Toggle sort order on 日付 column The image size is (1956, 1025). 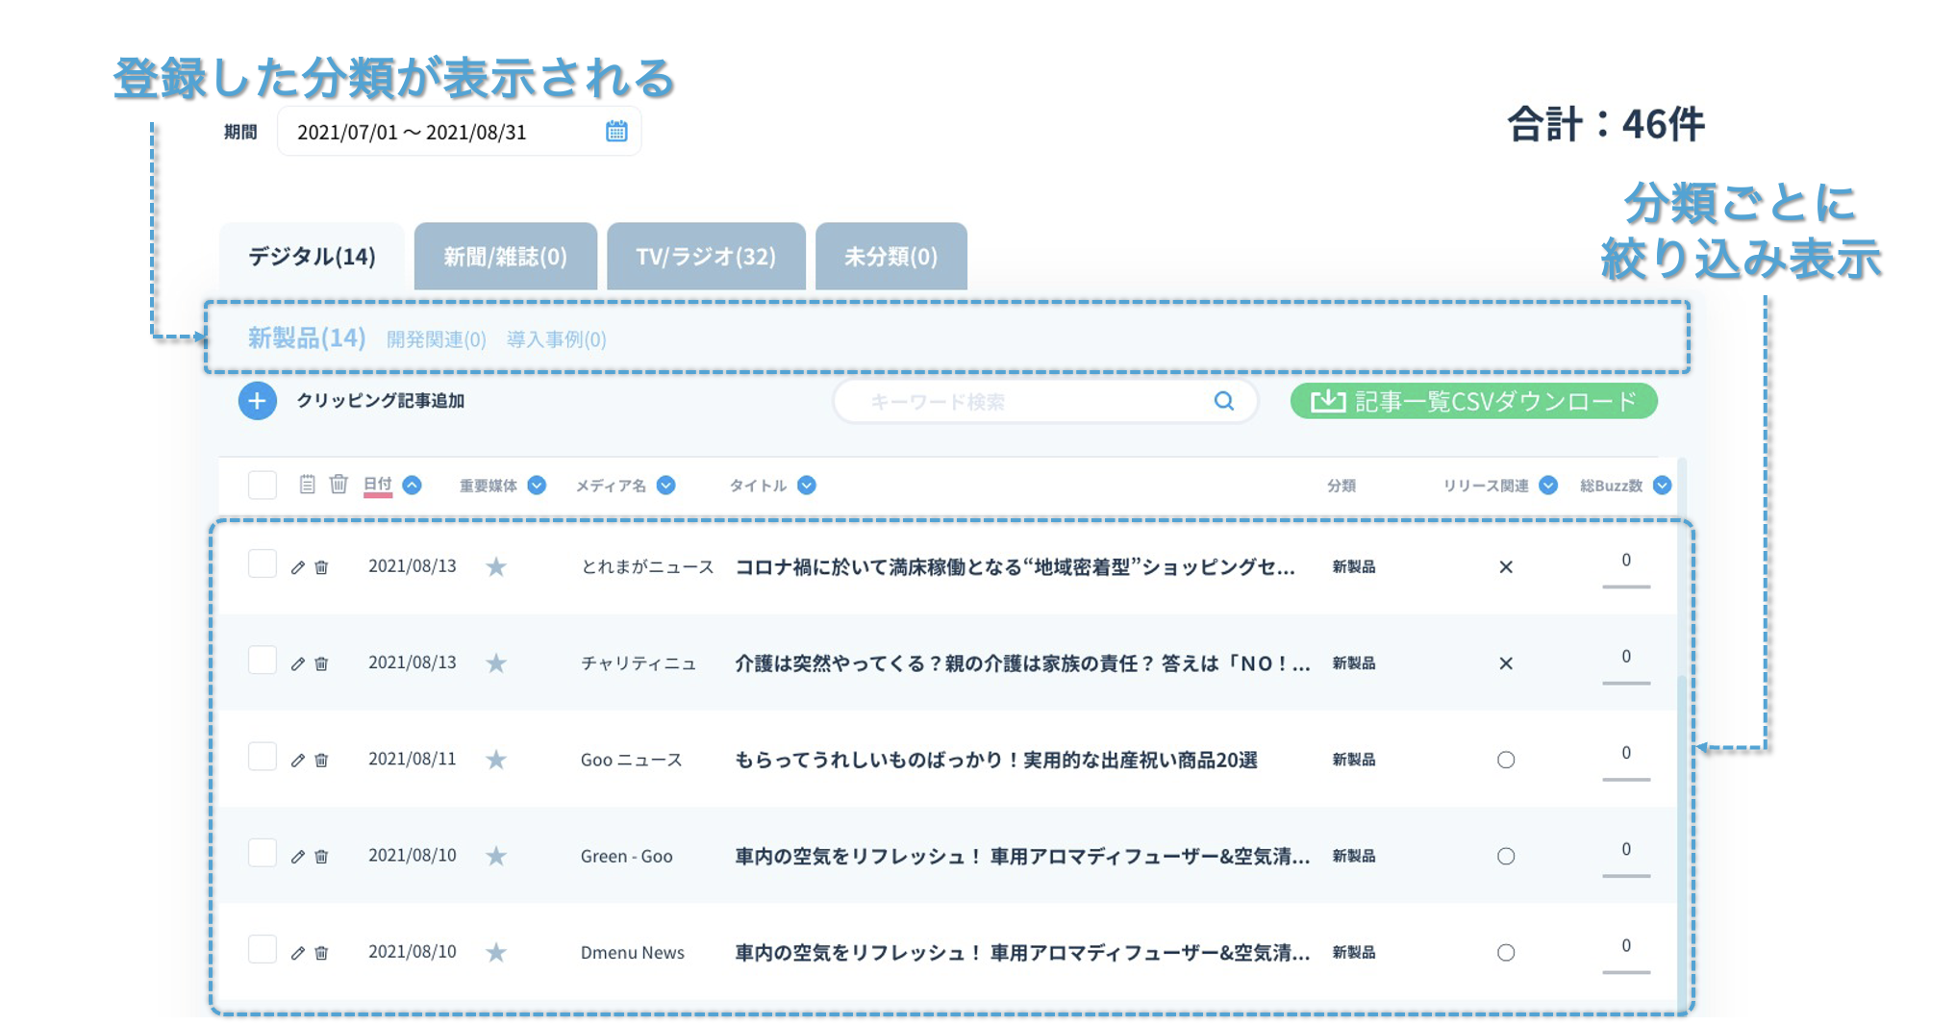point(413,486)
